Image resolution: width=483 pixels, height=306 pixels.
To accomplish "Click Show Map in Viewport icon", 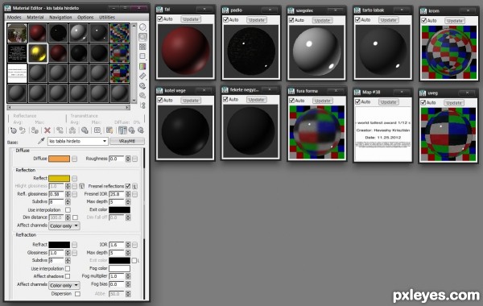I will click(109, 130).
